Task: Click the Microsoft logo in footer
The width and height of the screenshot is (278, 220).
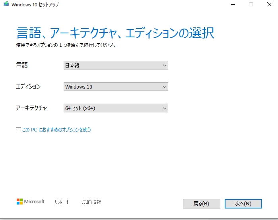Action: point(31,202)
